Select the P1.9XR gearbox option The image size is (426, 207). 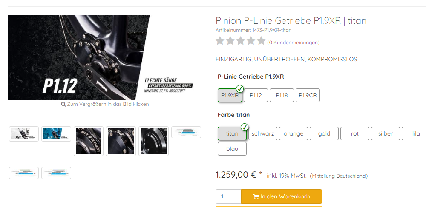[230, 95]
